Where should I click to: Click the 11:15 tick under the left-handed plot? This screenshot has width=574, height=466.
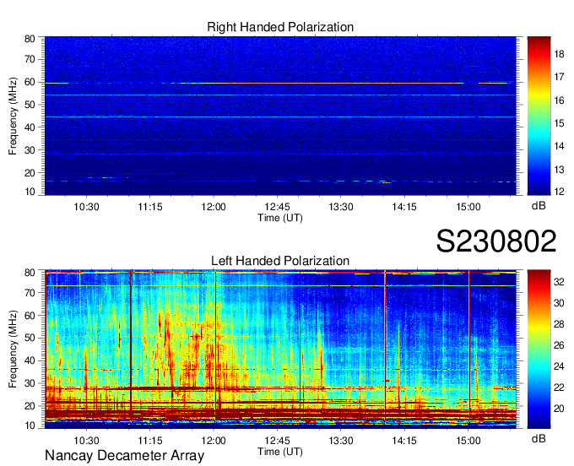(150, 441)
